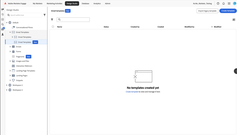Open the help question mark icon

[x=218, y=4]
